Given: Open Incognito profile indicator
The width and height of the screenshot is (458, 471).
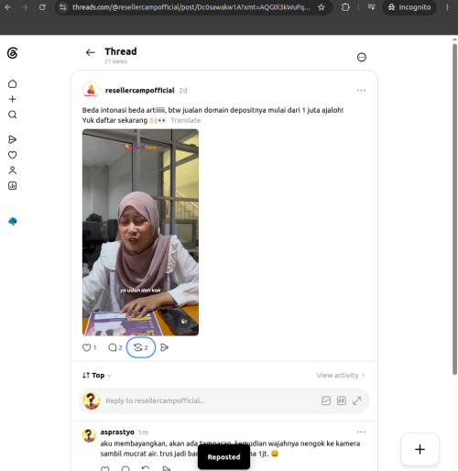Looking at the screenshot, I should (409, 7).
